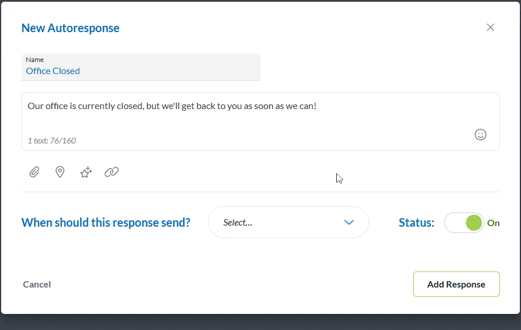Click the Name field containing "Office Closed"
521x330 pixels.
tap(141, 71)
